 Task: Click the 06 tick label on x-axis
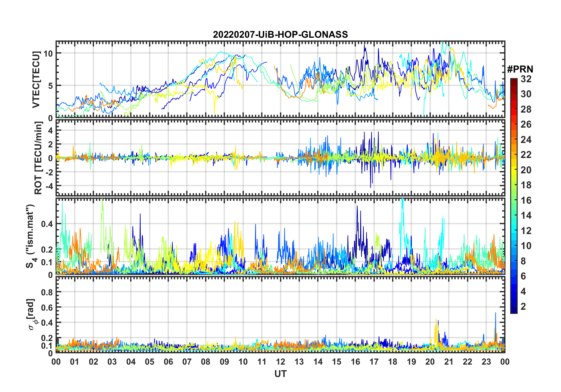pos(168,362)
